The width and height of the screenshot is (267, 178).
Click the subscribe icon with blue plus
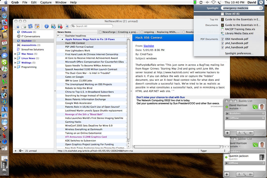[x=53, y=26]
